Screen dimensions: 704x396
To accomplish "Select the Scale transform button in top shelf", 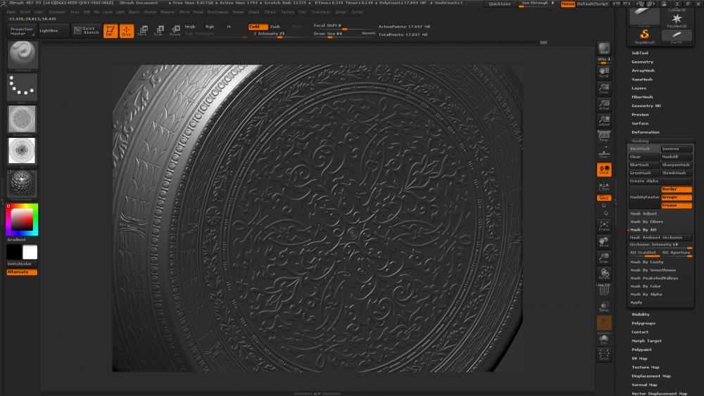I will pos(158,31).
